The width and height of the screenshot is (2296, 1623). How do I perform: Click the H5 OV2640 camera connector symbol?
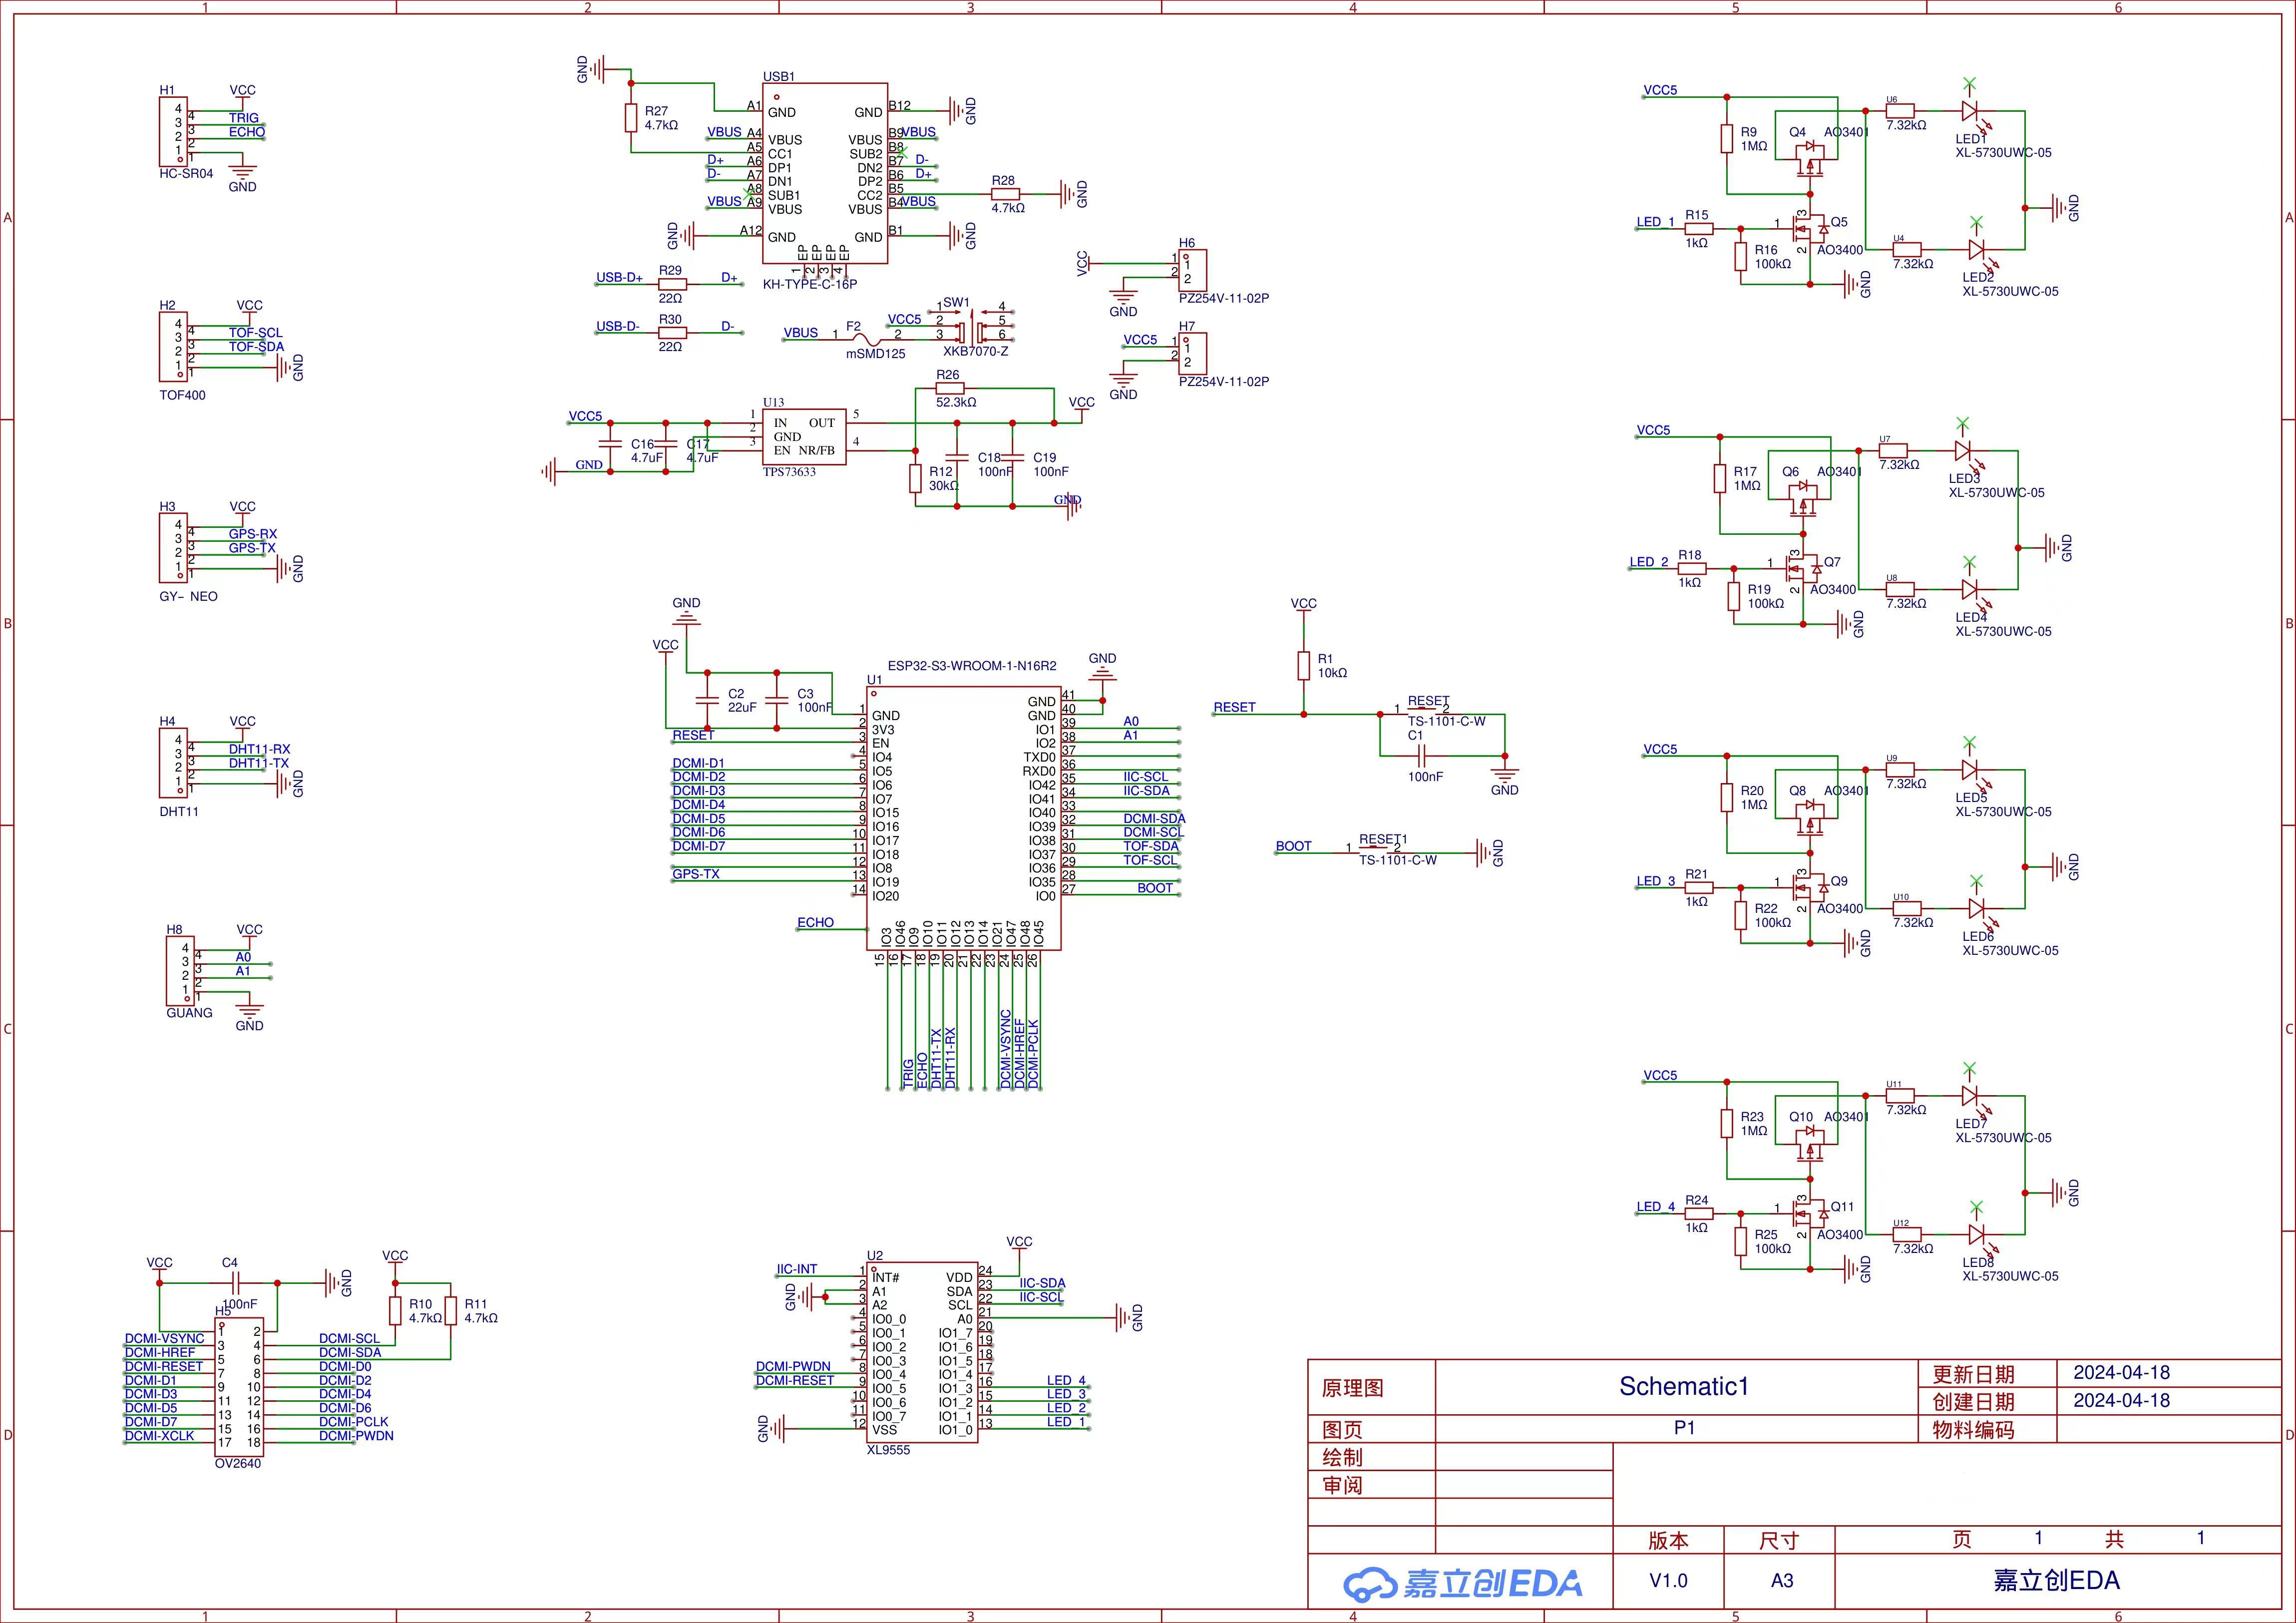(239, 1387)
